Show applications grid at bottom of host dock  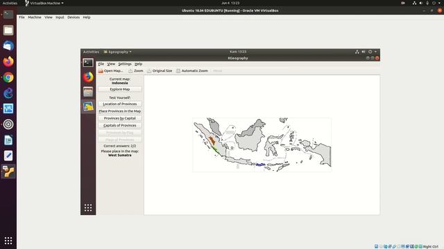pos(8,241)
